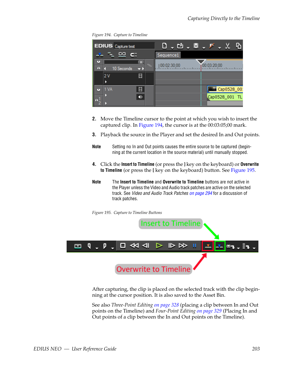Toggle the video patch U button in the header
The height and width of the screenshot is (369, 285).
[x=99, y=62]
